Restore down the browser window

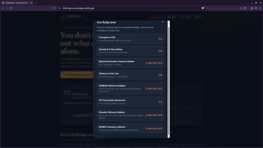(256, 3)
